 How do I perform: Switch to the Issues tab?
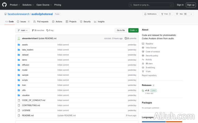(x=23, y=22)
